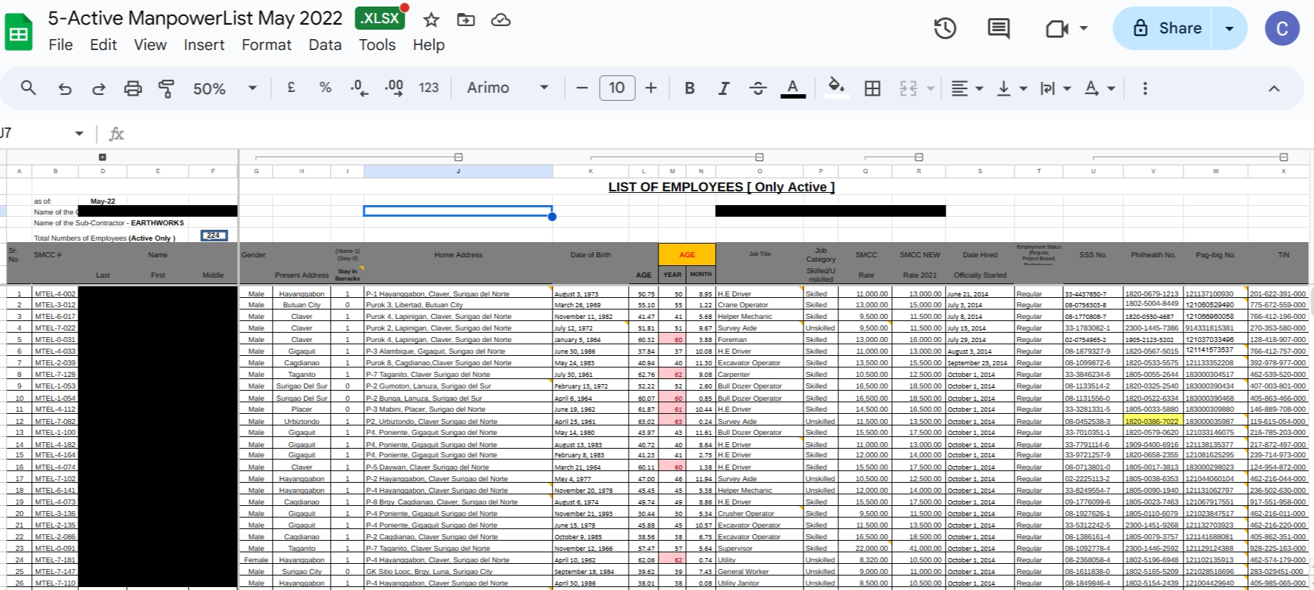Viewport: 1314px width, 590px height.
Task: Open the borders tool
Action: click(872, 88)
